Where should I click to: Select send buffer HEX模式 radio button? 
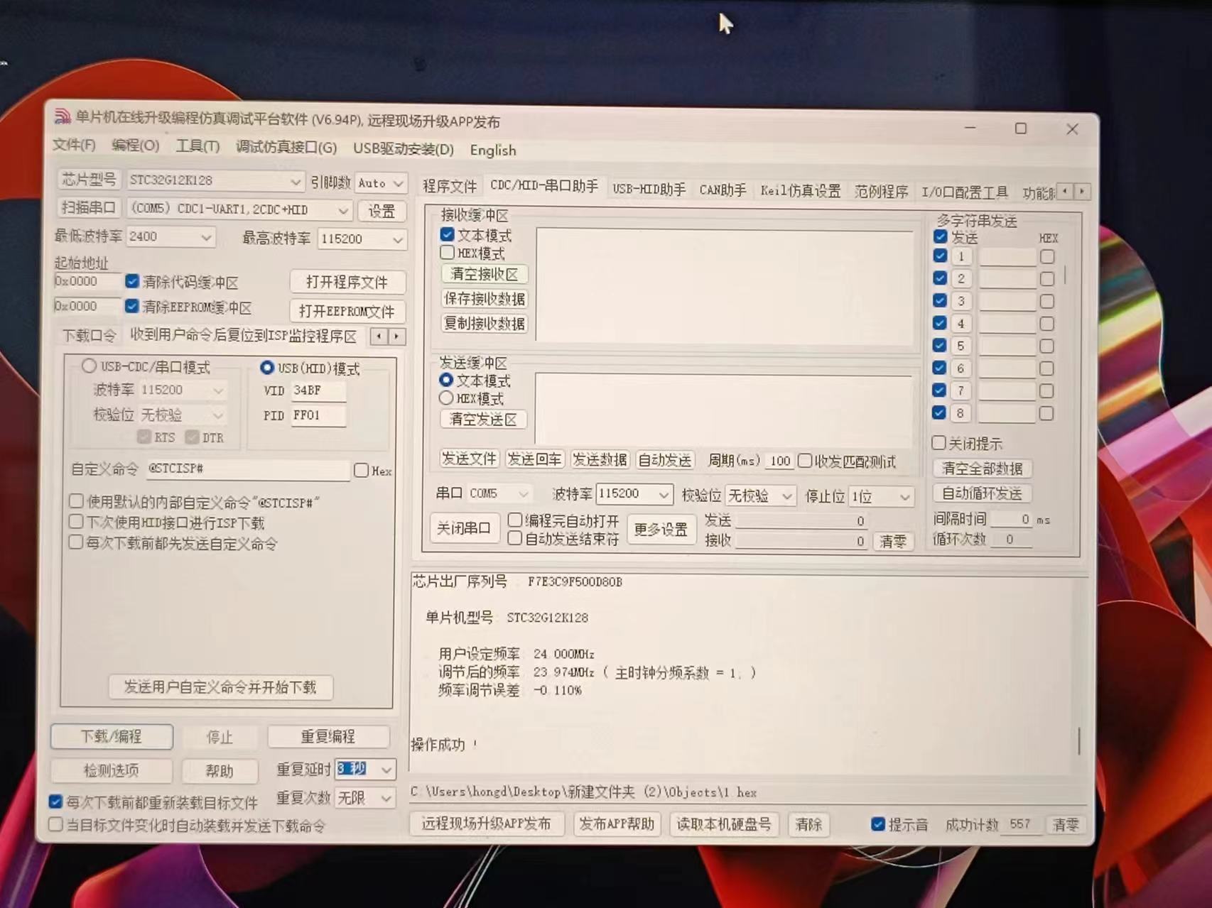tap(446, 398)
